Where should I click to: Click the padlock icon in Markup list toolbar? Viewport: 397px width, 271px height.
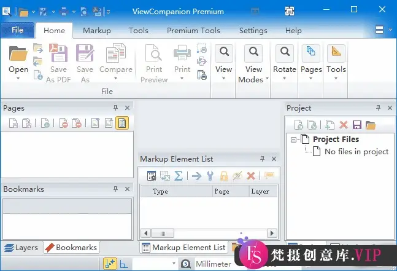224,175
